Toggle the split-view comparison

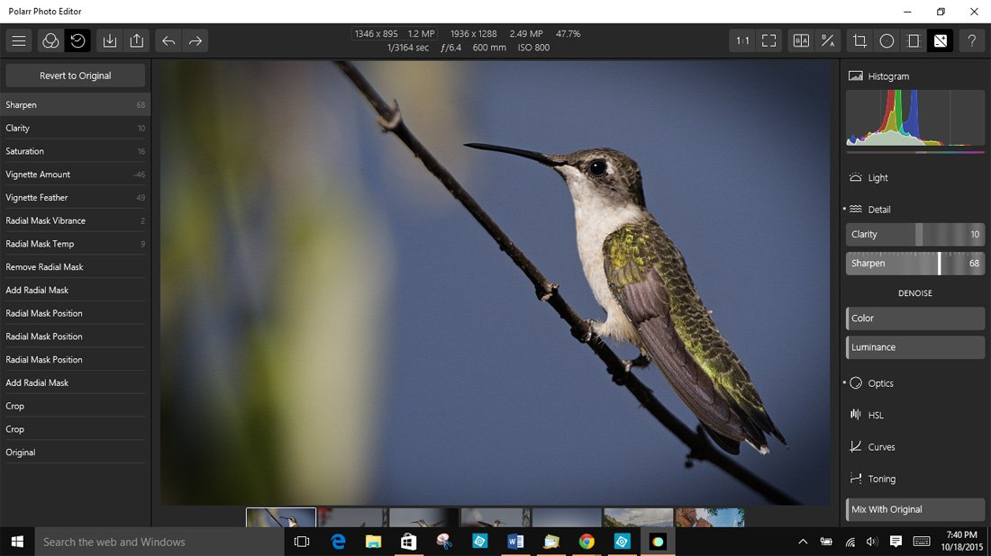[x=827, y=40]
